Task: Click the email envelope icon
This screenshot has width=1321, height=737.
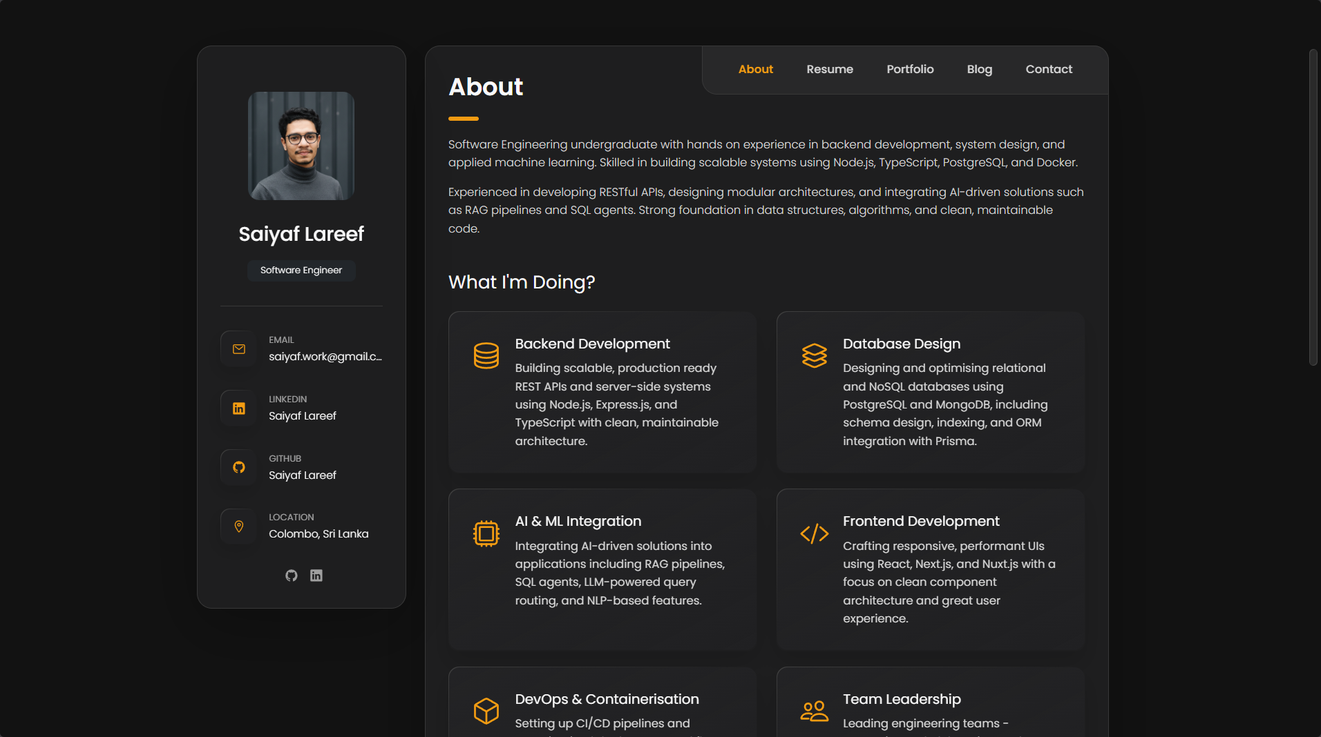Action: (x=238, y=349)
